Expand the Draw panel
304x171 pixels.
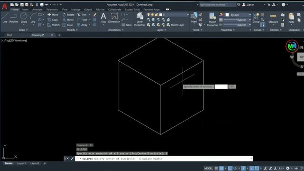23,30
